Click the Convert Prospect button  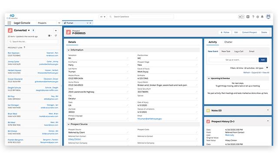click(249, 32)
